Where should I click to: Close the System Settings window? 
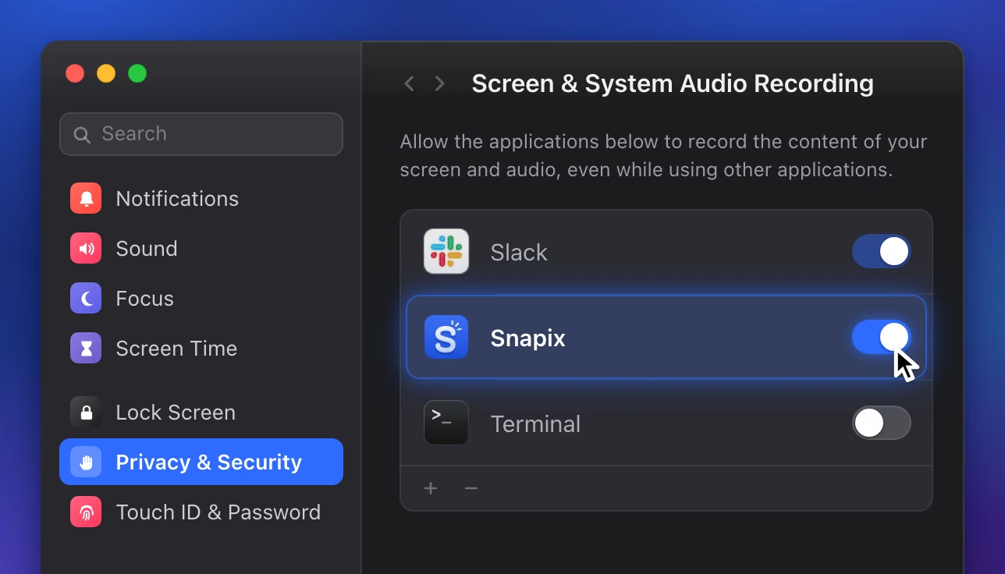pyautogui.click(x=75, y=73)
